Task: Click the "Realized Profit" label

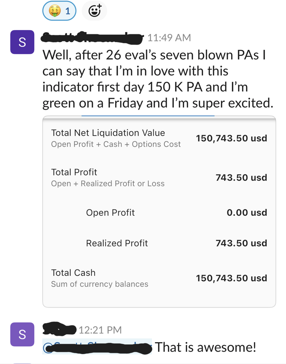Action: [x=117, y=243]
